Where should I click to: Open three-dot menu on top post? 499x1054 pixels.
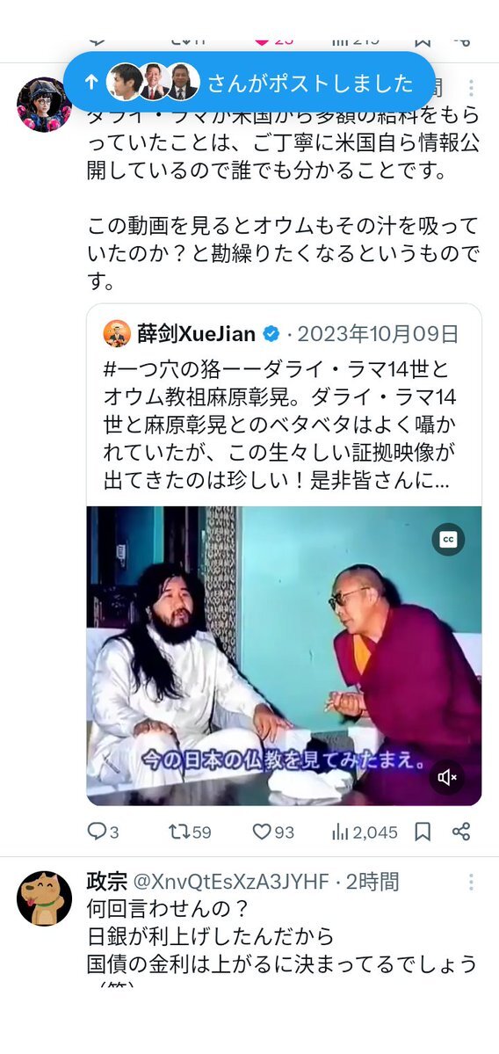click(472, 88)
